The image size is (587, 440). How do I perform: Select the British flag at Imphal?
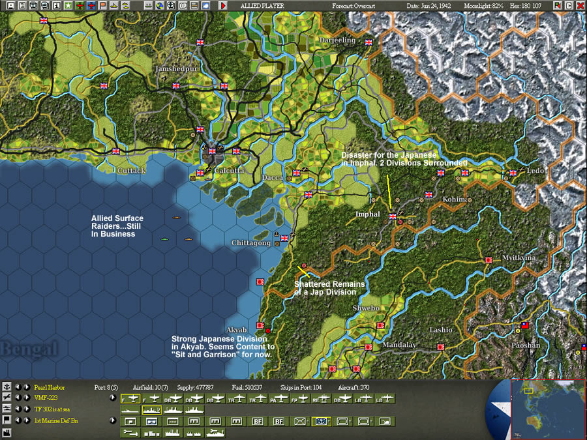[393, 216]
